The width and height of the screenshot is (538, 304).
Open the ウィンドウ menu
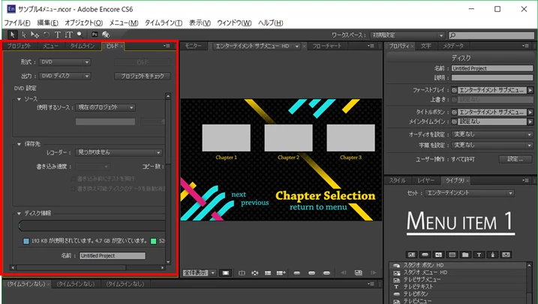pyautogui.click(x=234, y=23)
